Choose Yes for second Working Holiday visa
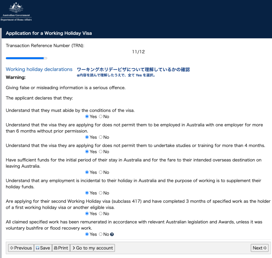Image resolution: width=272 pixels, height=258 pixels. (x=87, y=214)
